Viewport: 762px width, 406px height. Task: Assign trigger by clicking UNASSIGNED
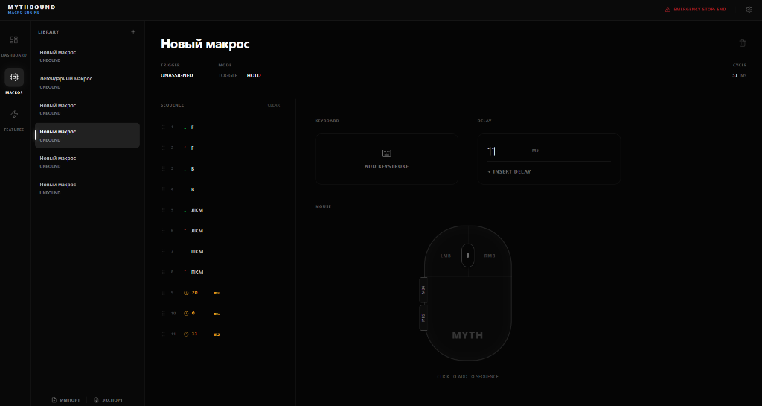pos(177,75)
